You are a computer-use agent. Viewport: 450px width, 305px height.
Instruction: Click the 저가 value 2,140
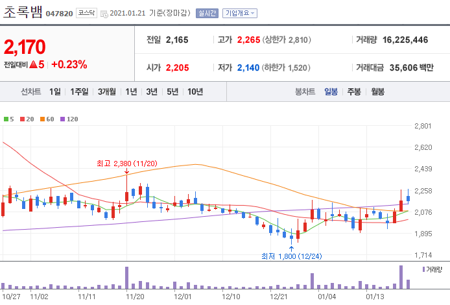click(248, 67)
